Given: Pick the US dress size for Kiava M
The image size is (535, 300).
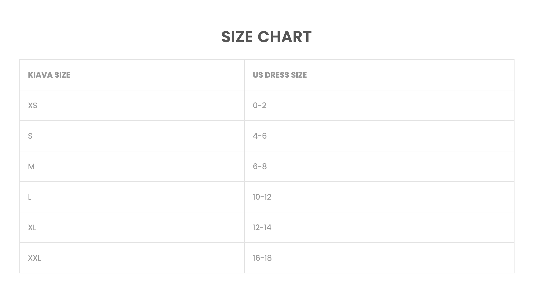Looking at the screenshot, I should pyautogui.click(x=260, y=166).
